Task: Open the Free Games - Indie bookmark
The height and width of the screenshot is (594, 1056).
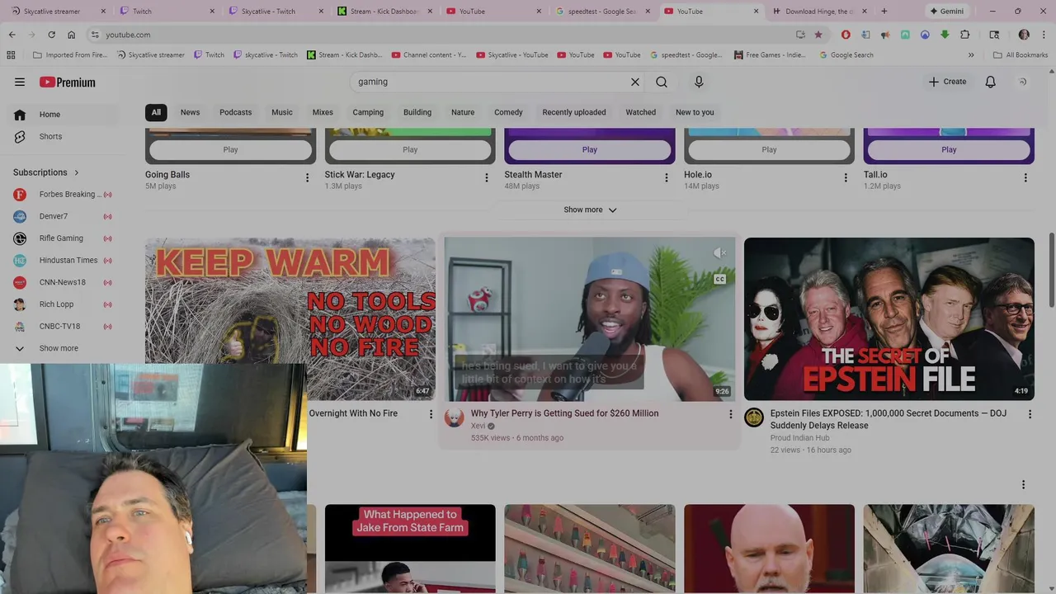Action: (x=769, y=55)
